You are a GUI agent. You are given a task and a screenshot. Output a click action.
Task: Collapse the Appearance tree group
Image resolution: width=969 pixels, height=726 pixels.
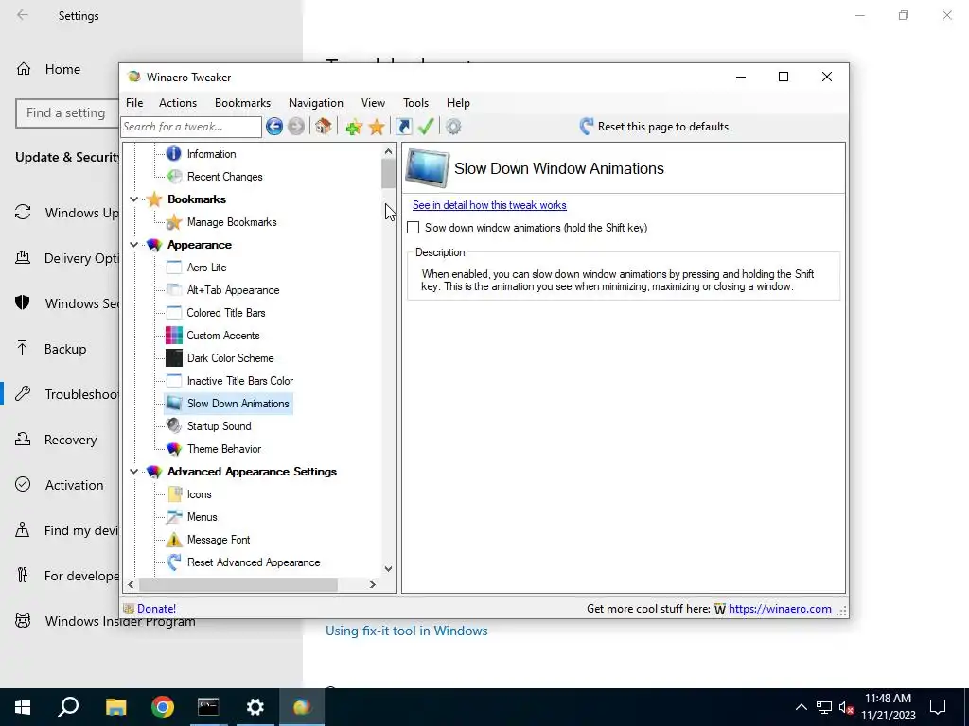(133, 245)
